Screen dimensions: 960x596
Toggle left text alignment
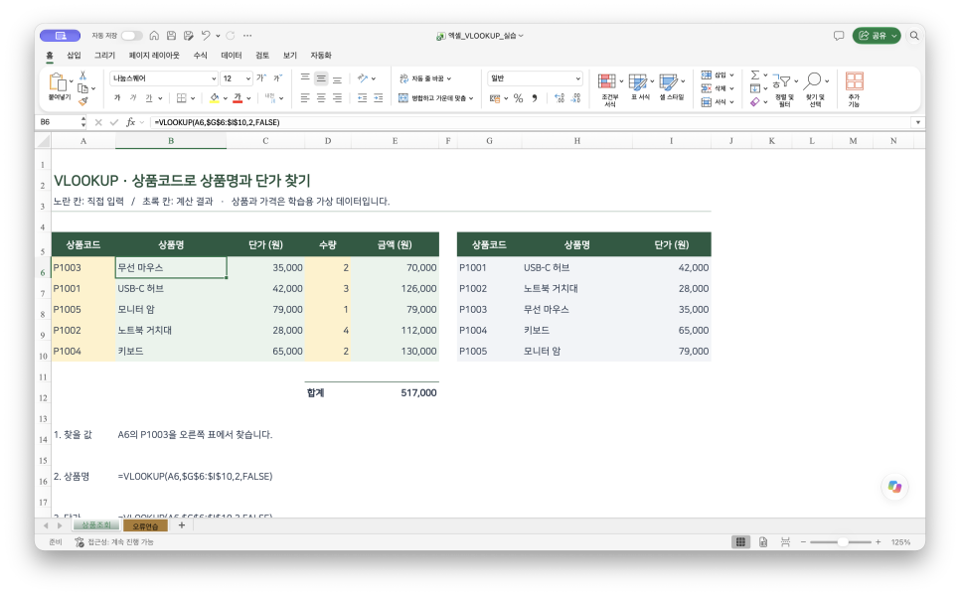point(305,98)
